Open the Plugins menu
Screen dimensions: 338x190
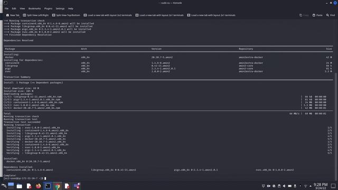tap(48, 8)
